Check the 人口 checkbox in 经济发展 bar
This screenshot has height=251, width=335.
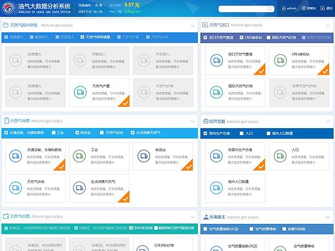242,133
